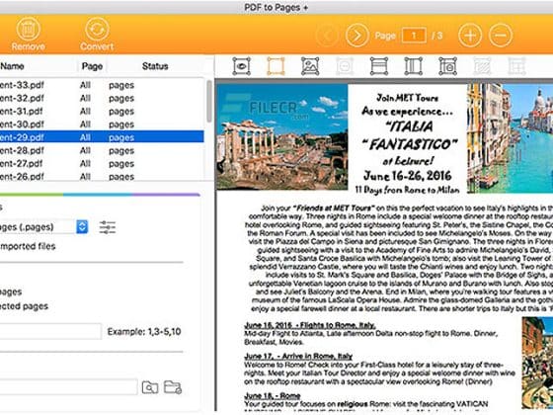Click the page range input field
This screenshot has height=415, width=553.
pos(50,332)
